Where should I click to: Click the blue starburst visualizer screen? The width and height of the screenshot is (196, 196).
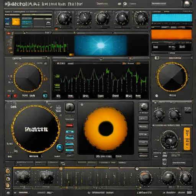101,45
